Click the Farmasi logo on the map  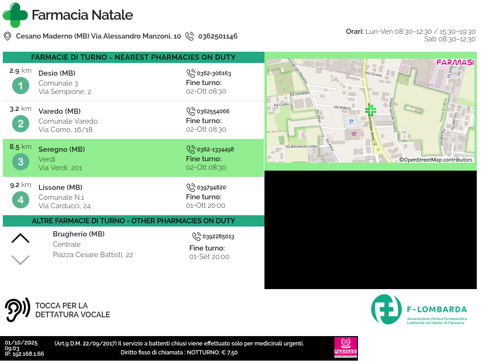click(455, 63)
